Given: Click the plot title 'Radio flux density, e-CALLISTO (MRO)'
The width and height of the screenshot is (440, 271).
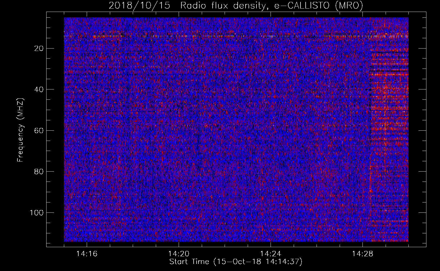Looking at the screenshot, I should (x=272, y=6).
